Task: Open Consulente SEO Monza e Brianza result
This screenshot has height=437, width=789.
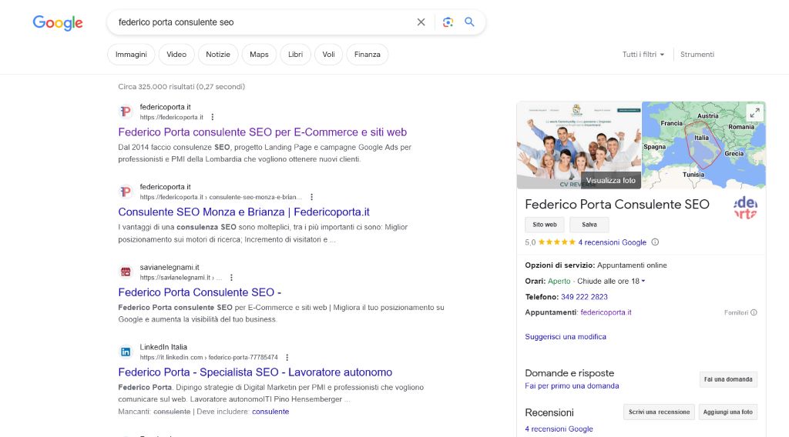Action: (x=244, y=212)
